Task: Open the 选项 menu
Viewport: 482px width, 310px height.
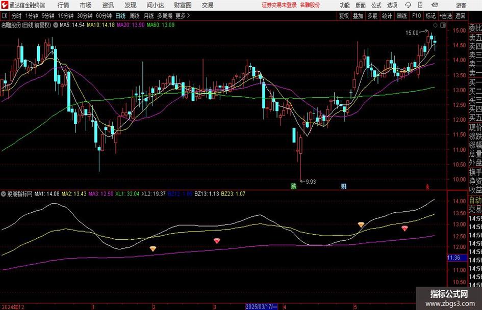Action: tap(392, 5)
